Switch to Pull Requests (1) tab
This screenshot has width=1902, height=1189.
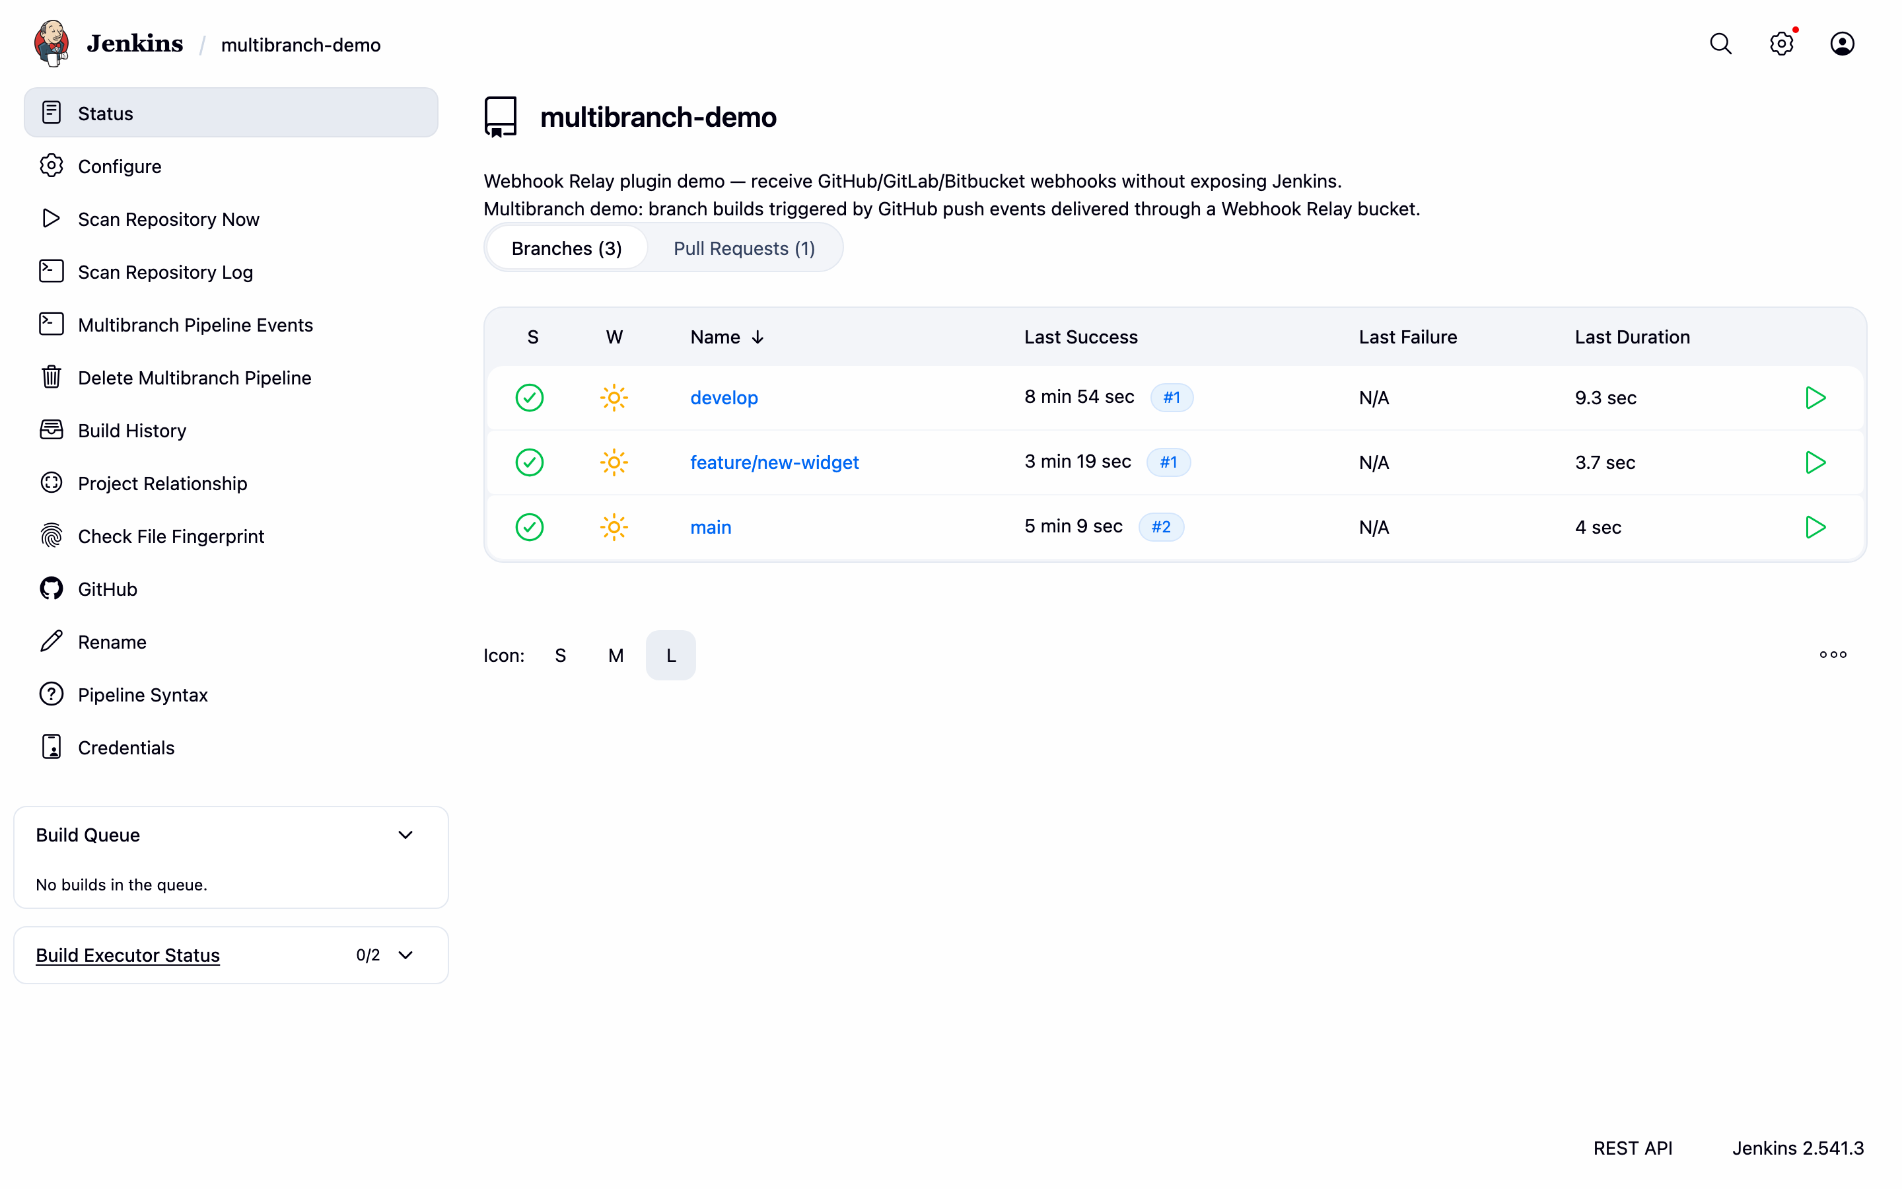[744, 248]
